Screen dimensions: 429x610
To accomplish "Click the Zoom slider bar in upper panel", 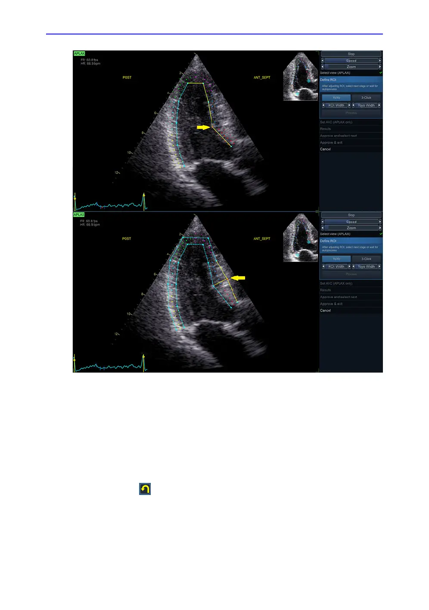I will pyautogui.click(x=351, y=67).
